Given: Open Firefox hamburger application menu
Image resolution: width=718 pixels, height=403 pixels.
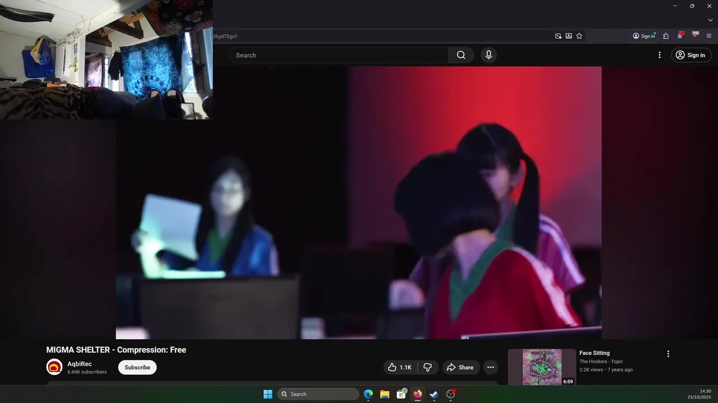Looking at the screenshot, I should (709, 36).
